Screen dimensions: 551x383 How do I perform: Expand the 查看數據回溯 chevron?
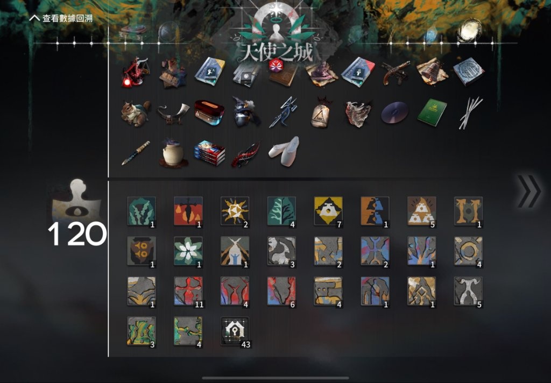point(34,18)
